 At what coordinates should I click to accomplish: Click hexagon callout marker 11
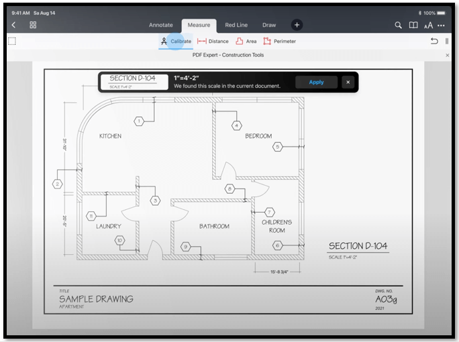(91, 216)
